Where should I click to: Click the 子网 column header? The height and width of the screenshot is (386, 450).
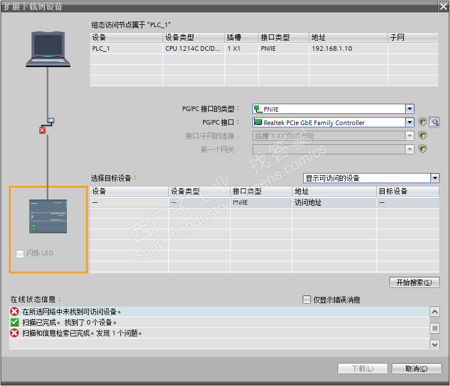pos(413,37)
